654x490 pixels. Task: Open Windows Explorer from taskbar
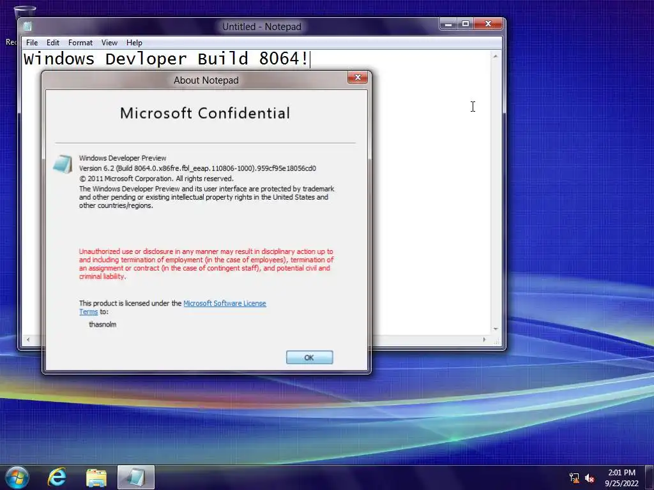click(x=96, y=478)
